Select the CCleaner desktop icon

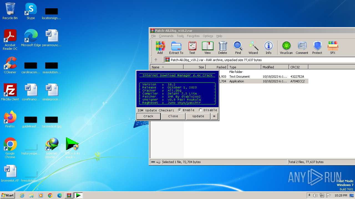tap(10, 65)
